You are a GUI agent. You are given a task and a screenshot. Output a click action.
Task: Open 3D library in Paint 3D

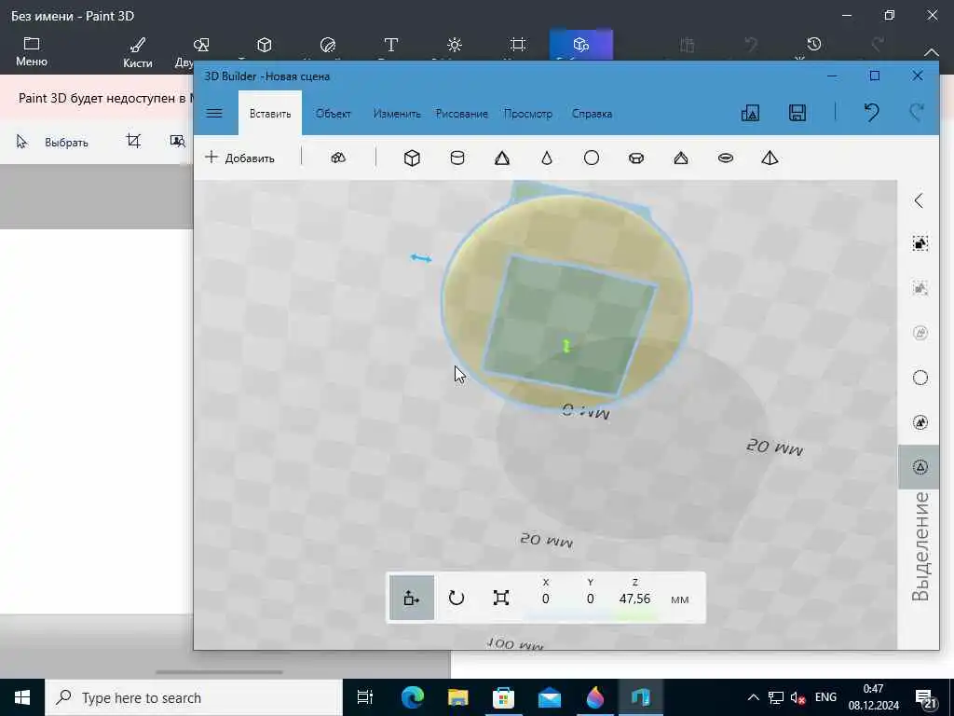(x=581, y=45)
